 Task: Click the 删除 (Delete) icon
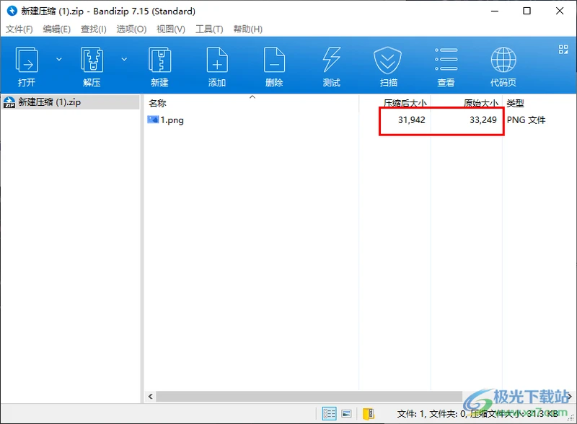pyautogui.click(x=274, y=66)
